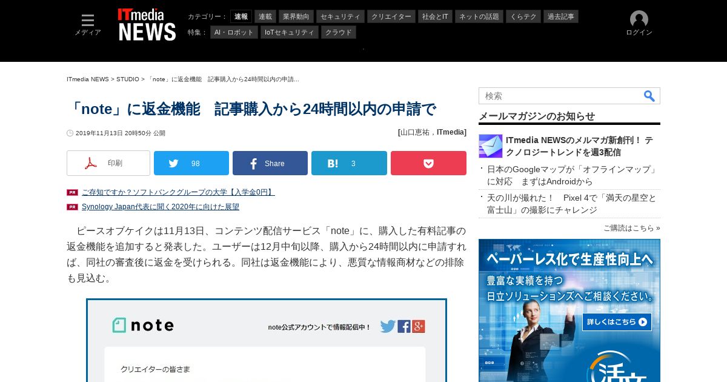727x382 pixels.
Task: Bookmark article on Hatena B!
Action: click(349, 163)
